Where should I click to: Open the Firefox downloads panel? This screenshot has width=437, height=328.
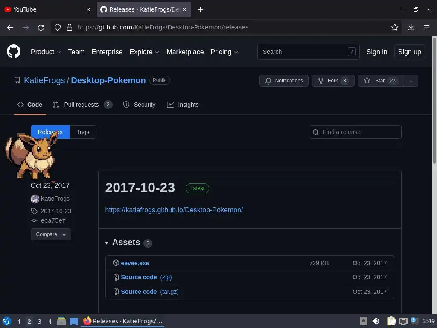[411, 27]
